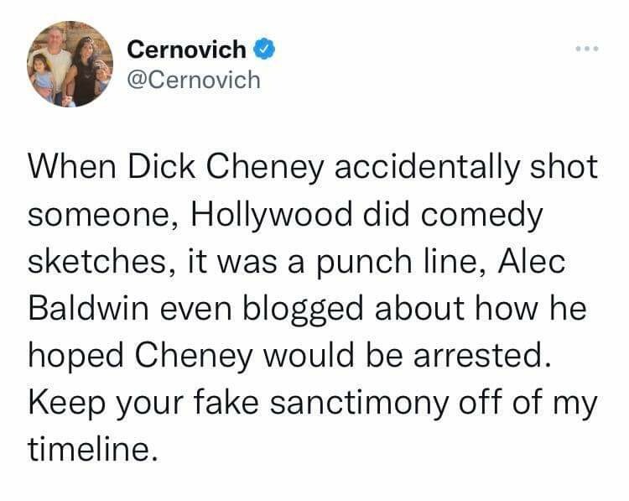This screenshot has width=629, height=501.
Task: Open the @Cernovich handle link
Action: coord(194,80)
